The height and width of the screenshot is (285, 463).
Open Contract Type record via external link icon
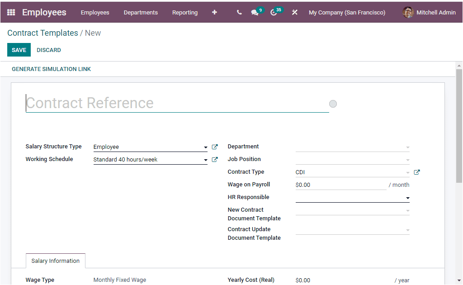point(416,172)
